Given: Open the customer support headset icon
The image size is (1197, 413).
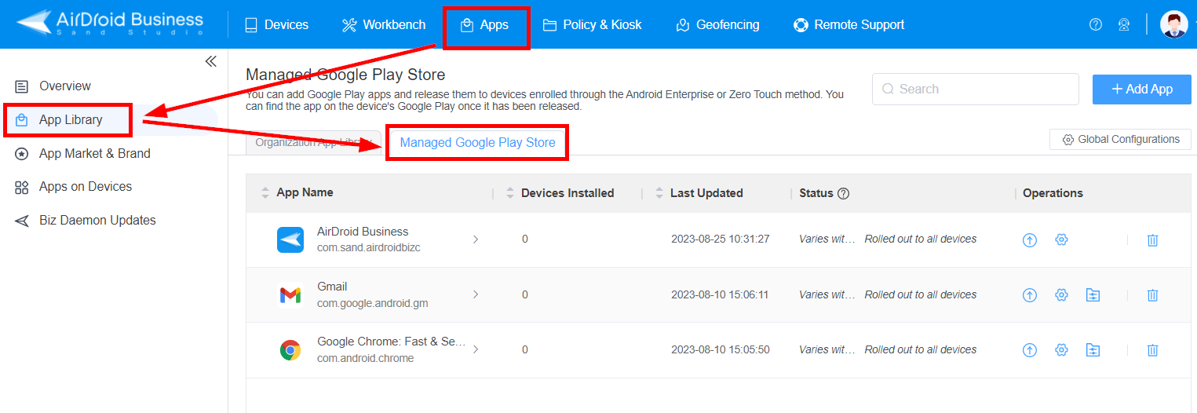Looking at the screenshot, I should click(1124, 24).
